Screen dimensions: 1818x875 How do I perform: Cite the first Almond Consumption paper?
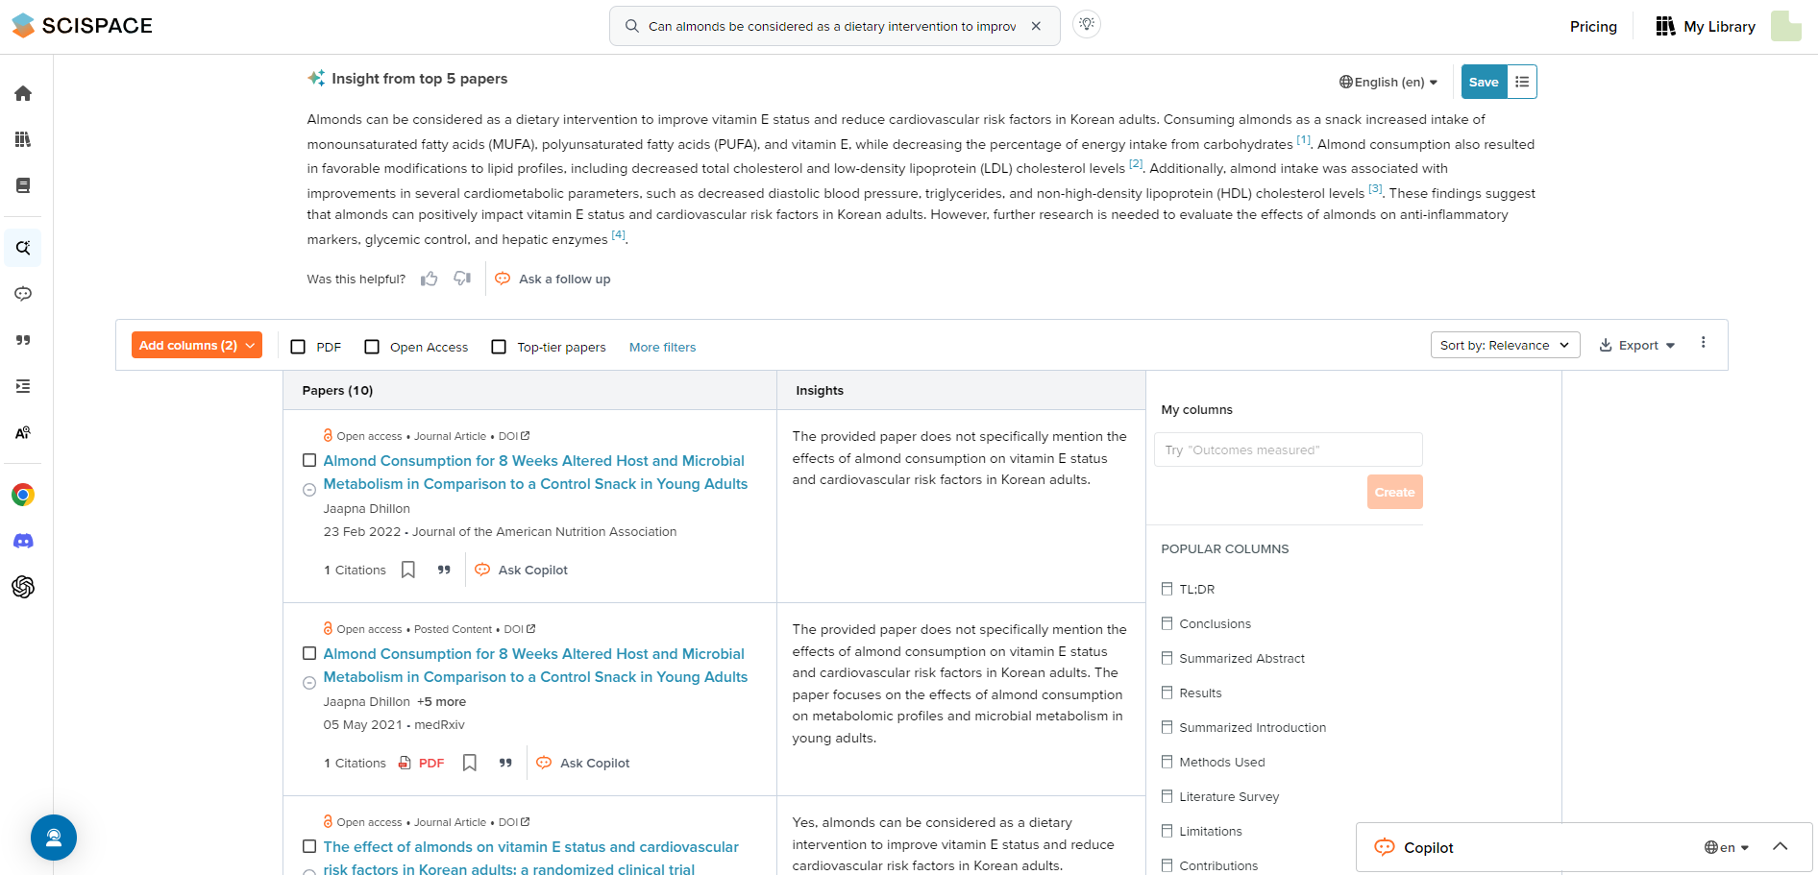point(444,570)
